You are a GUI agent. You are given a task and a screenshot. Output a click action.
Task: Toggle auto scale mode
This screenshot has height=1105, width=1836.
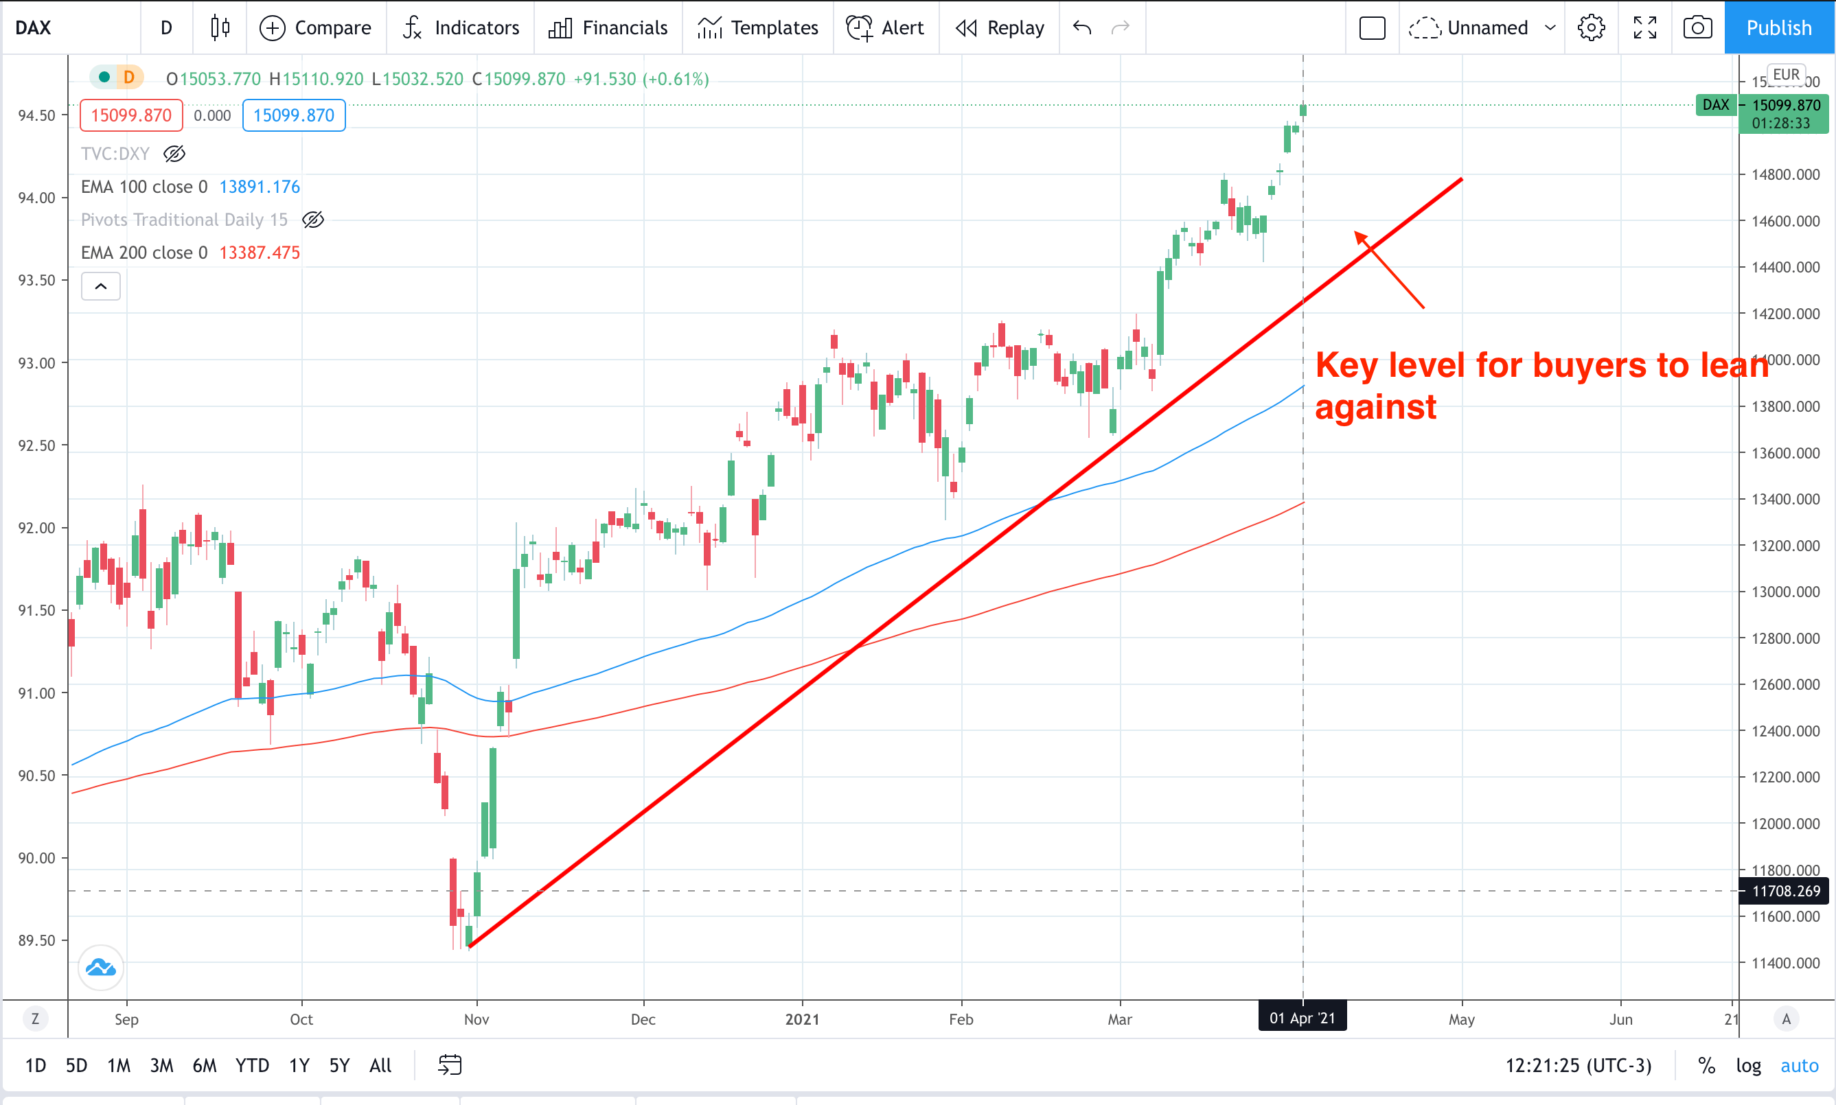click(1799, 1065)
